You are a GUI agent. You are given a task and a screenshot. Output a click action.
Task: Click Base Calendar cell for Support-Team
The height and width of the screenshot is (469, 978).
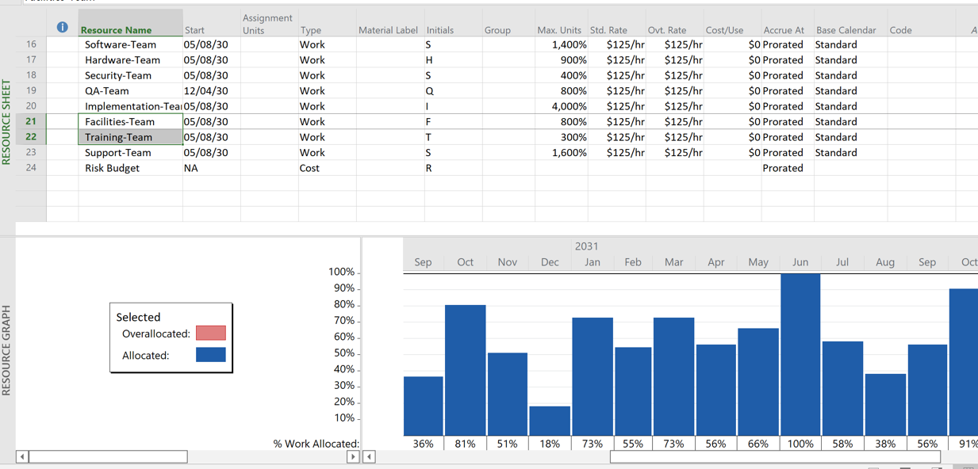coord(850,153)
